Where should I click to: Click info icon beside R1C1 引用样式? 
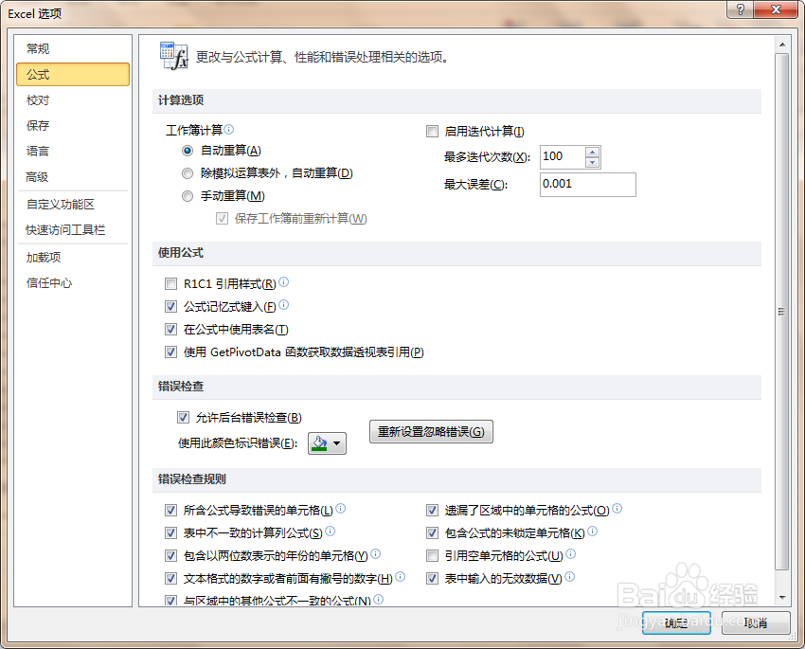[284, 282]
